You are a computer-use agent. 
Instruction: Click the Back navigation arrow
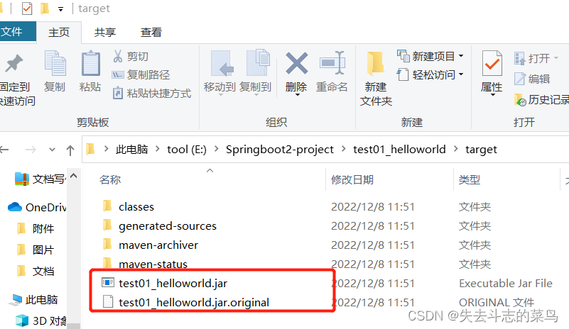pyautogui.click(x=4, y=150)
